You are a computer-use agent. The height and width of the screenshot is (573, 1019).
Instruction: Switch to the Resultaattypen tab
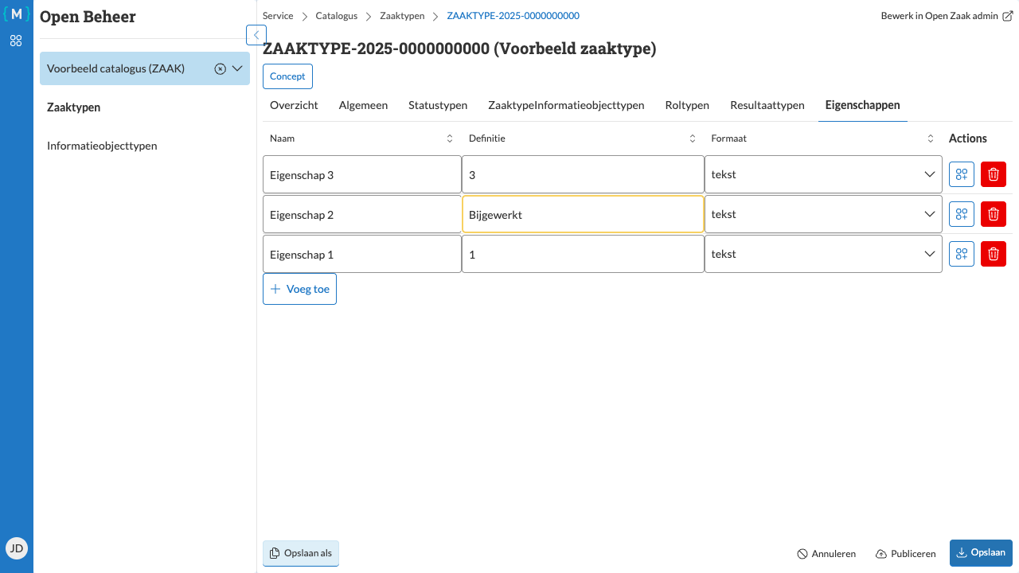point(767,105)
